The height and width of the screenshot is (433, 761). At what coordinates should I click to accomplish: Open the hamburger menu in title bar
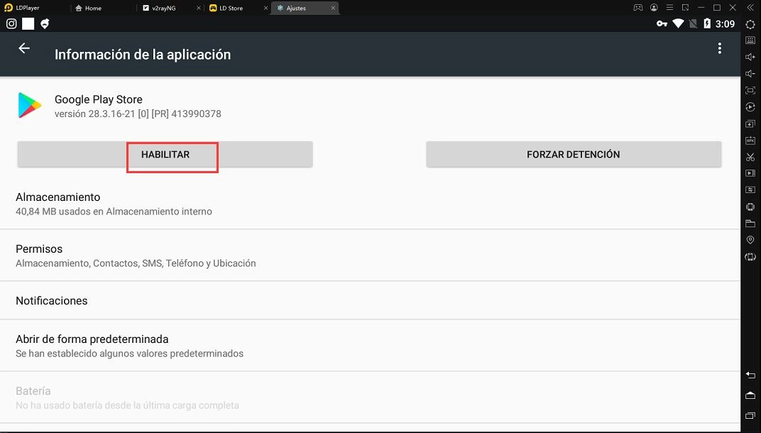click(669, 8)
